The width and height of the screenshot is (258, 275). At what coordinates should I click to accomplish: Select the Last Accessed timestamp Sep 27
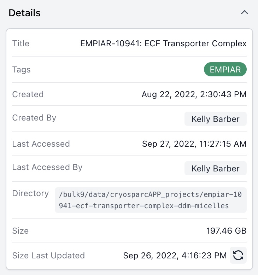pyautogui.click(x=194, y=144)
